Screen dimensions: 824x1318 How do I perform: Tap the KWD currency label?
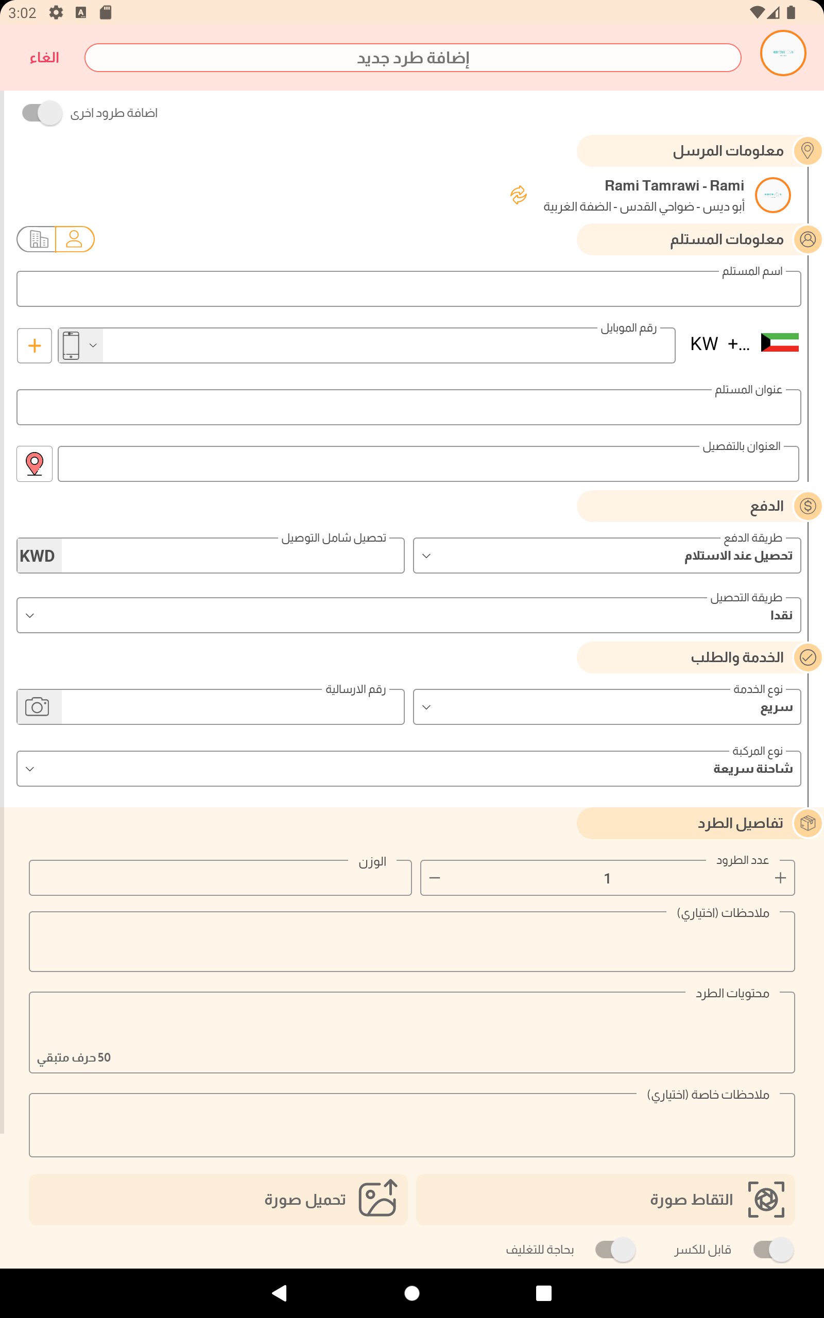[x=38, y=556]
